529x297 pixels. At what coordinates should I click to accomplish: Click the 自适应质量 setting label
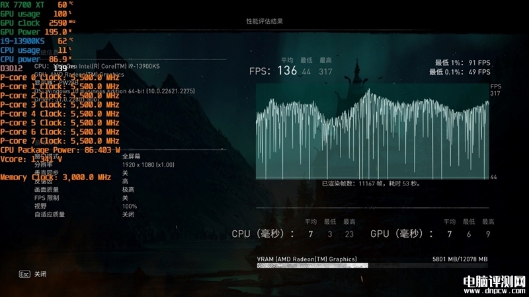tap(50, 214)
